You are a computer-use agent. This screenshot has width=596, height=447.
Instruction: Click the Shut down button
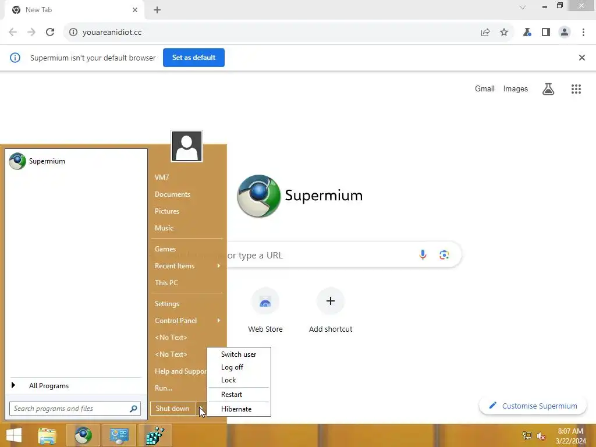tap(172, 409)
